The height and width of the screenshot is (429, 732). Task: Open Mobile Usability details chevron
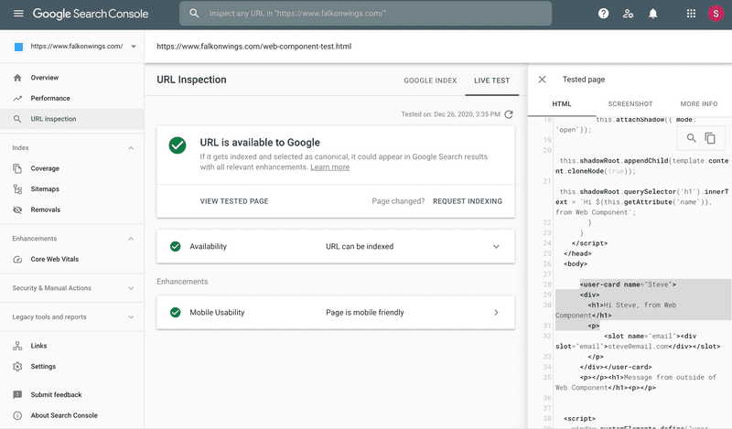click(496, 313)
